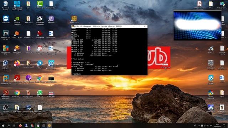Click the blue grid video overlay thumbnail

pos(197,25)
